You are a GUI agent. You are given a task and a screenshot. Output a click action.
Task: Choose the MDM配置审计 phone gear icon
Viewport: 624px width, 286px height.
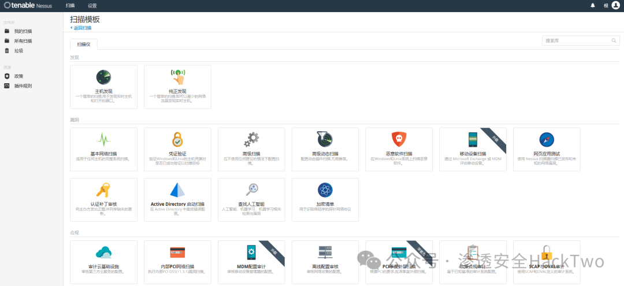251,252
